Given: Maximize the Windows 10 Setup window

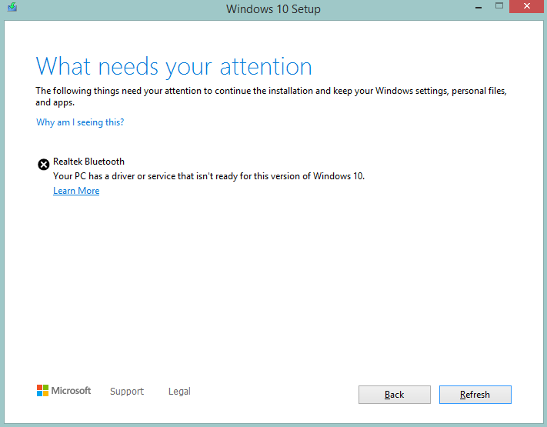Looking at the screenshot, I should [499, 6].
